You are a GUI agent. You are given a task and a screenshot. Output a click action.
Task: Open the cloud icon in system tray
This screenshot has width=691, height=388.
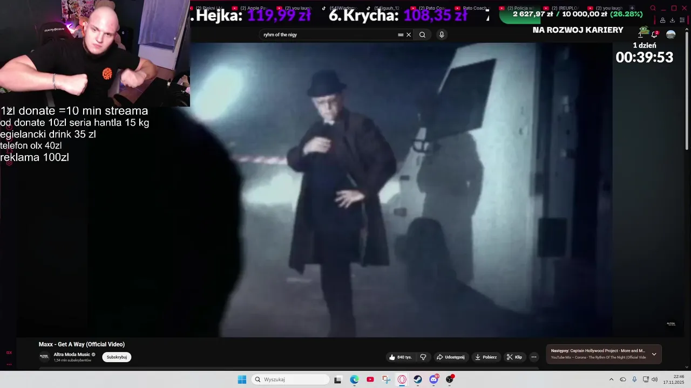pos(623,379)
